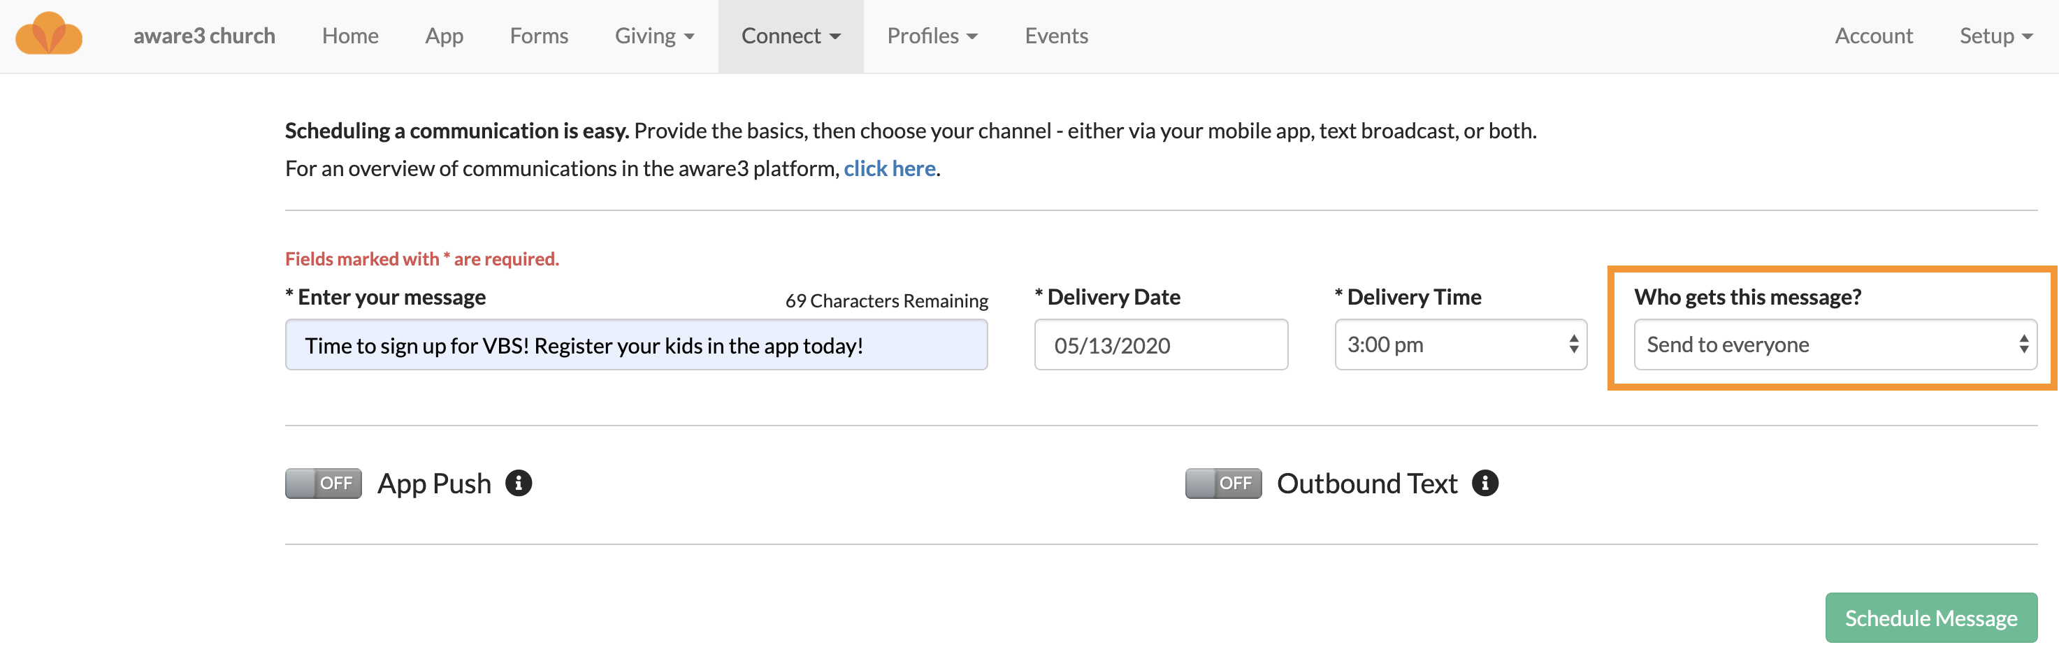Image resolution: width=2059 pixels, height=668 pixels.
Task: Open the Delivery Time selector
Action: point(1460,344)
